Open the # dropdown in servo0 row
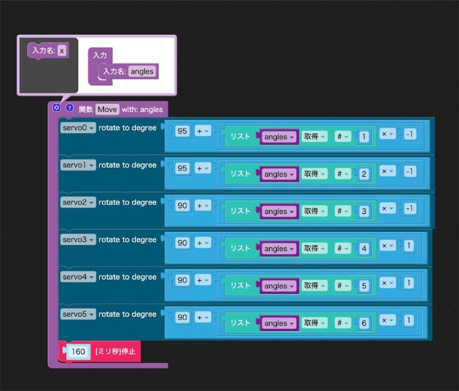Viewport: 459px width, 391px height. (343, 136)
